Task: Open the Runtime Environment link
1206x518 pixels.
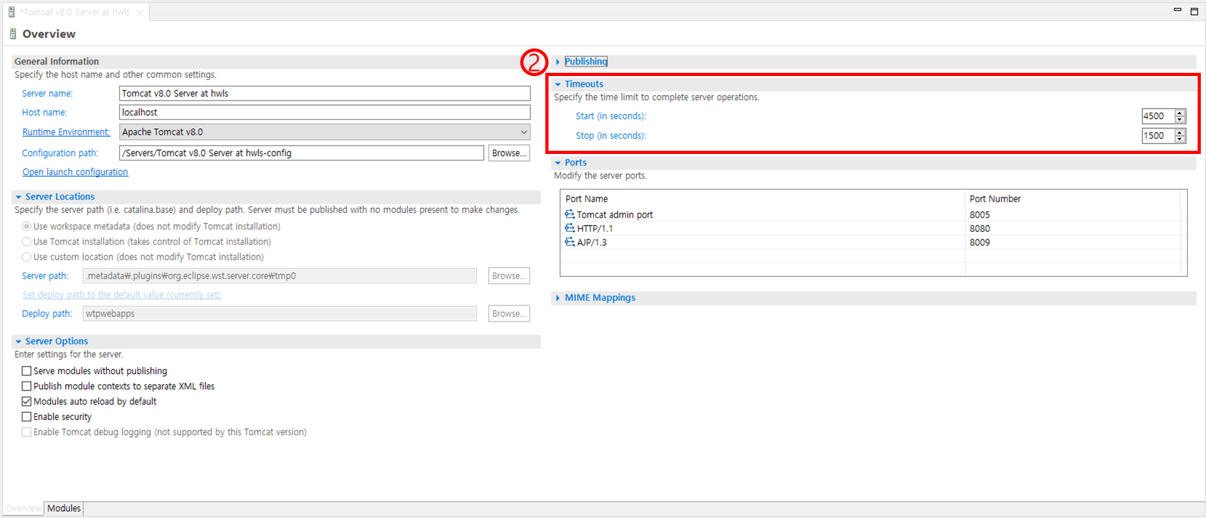Action: pos(66,132)
